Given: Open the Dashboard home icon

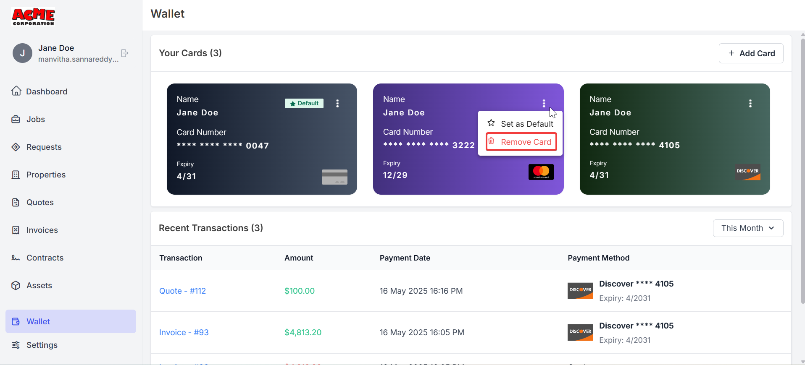Looking at the screenshot, I should (x=16, y=91).
